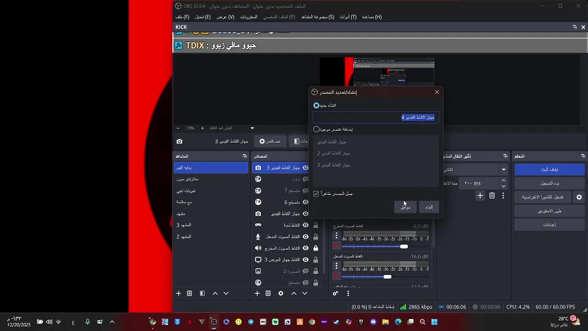This screenshot has height=331, width=588.
Task: Float the KICK chat dock
Action: [x=575, y=27]
